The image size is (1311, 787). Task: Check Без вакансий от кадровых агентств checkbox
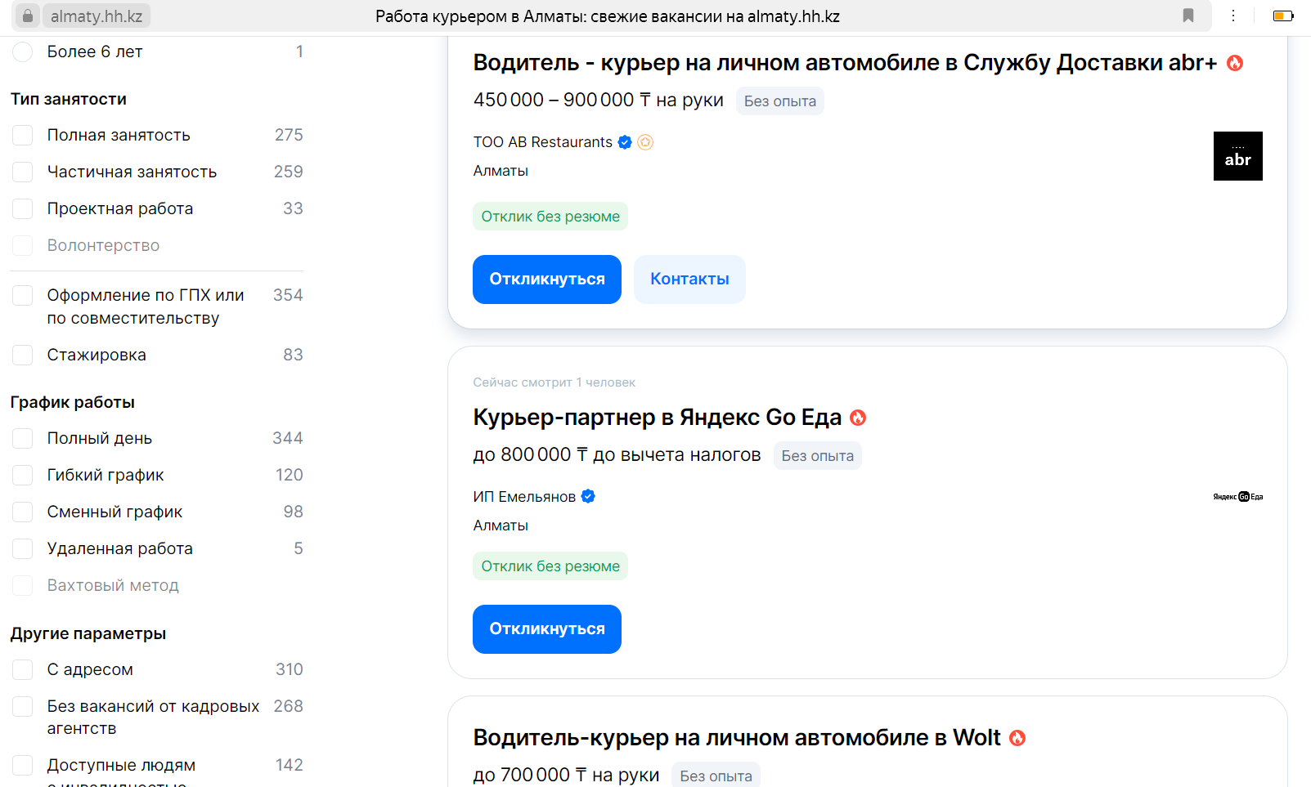pos(23,706)
